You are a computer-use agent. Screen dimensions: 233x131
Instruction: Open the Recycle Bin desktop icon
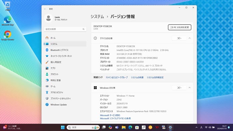[8, 6]
